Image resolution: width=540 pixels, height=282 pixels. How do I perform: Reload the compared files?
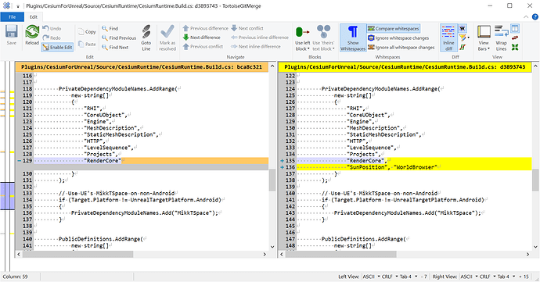(x=32, y=35)
